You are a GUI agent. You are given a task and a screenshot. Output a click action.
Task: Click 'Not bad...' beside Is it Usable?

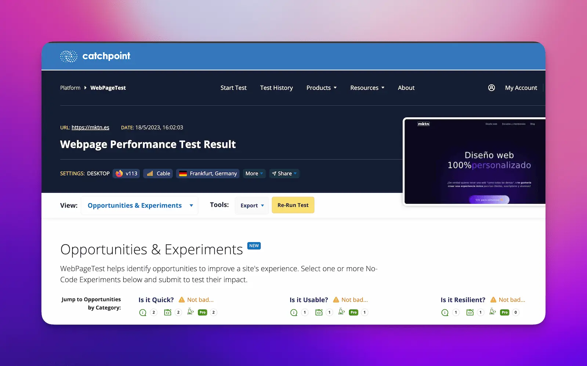tap(355, 300)
